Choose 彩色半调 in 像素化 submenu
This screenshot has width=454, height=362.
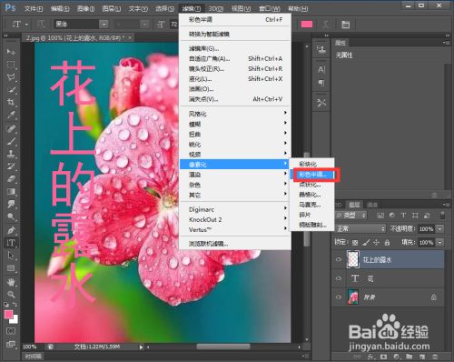point(312,175)
